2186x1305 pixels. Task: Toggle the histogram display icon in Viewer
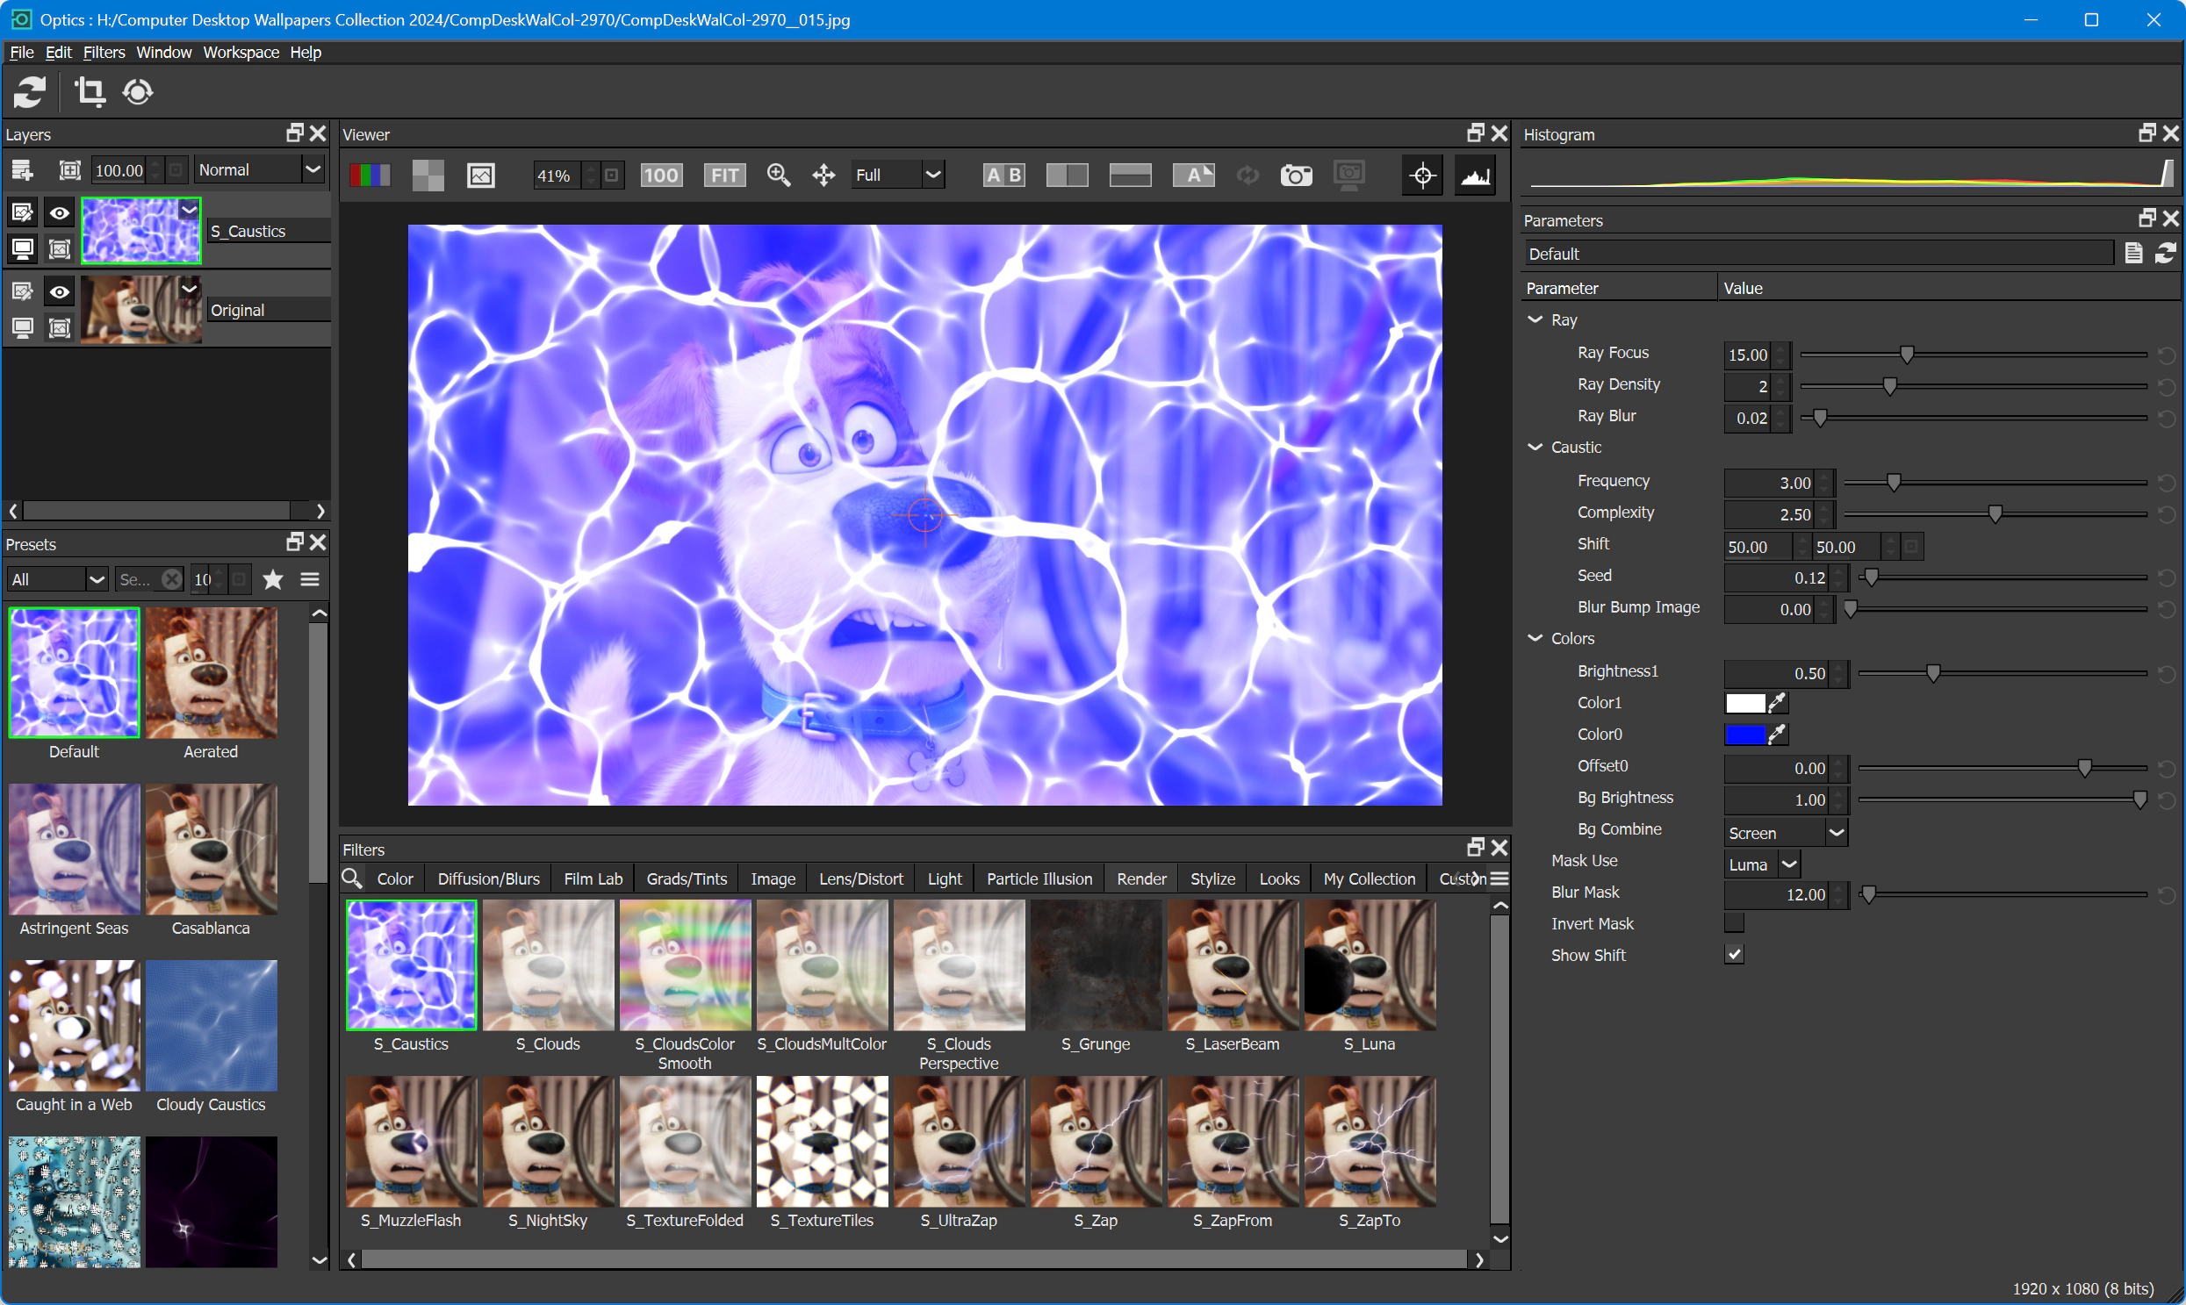point(1475,175)
